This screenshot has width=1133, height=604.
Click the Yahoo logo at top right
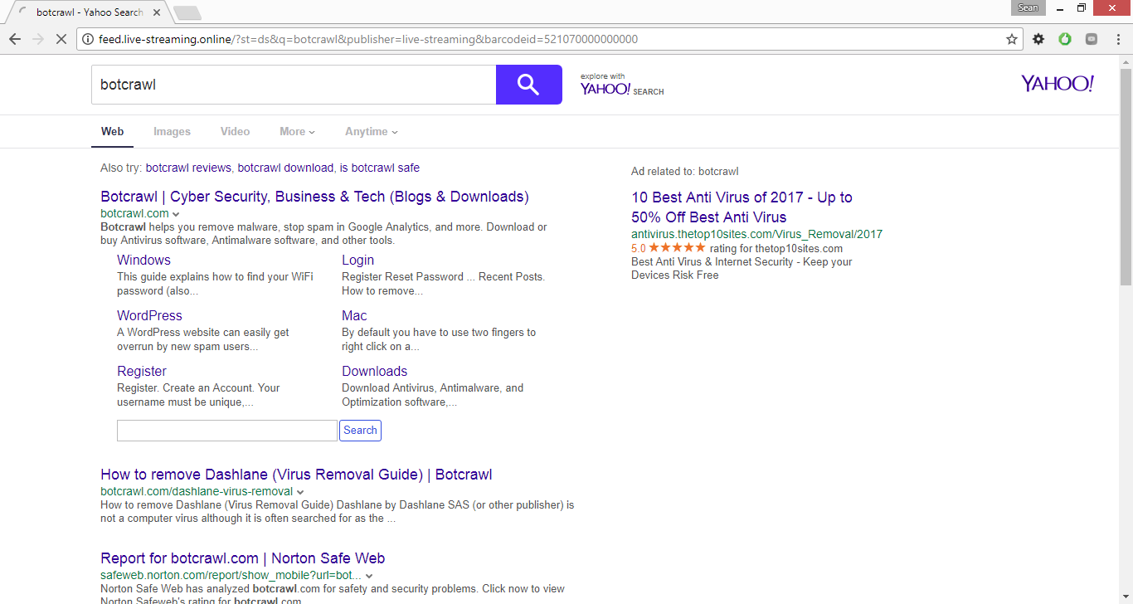pos(1057,84)
